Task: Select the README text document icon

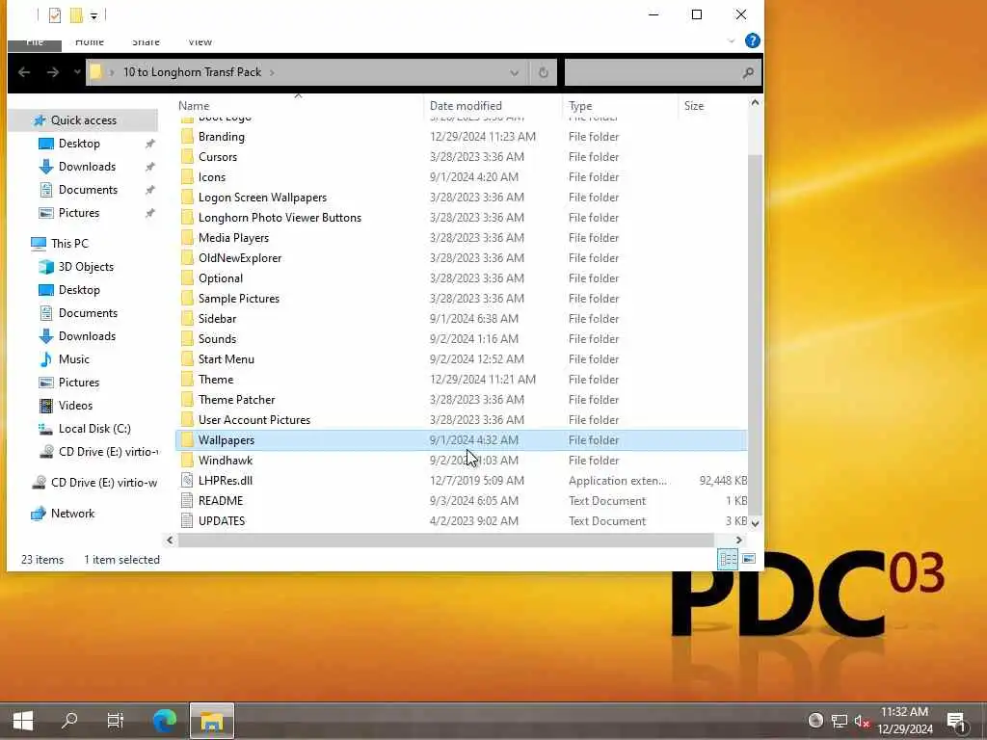Action: tap(186, 501)
